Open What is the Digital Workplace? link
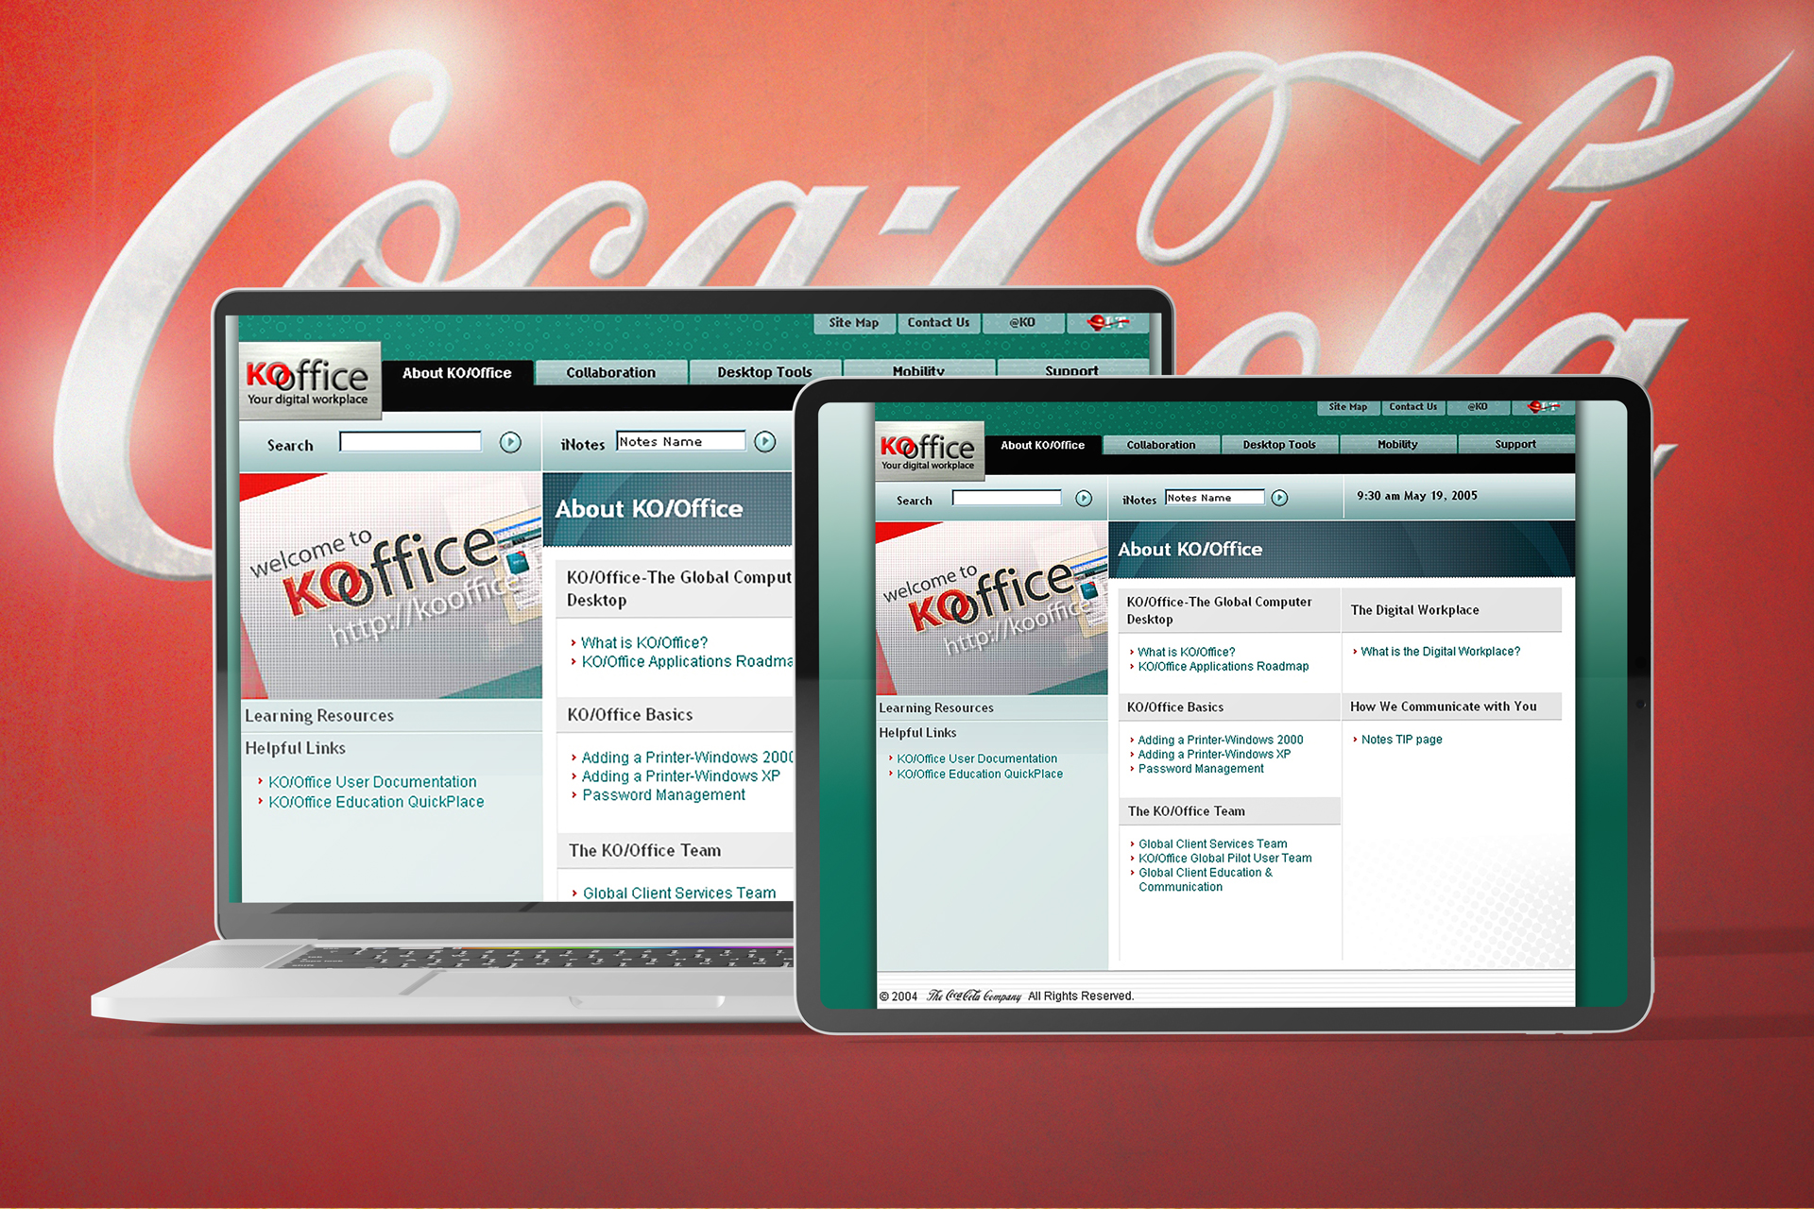This screenshot has width=1814, height=1209. point(1440,652)
